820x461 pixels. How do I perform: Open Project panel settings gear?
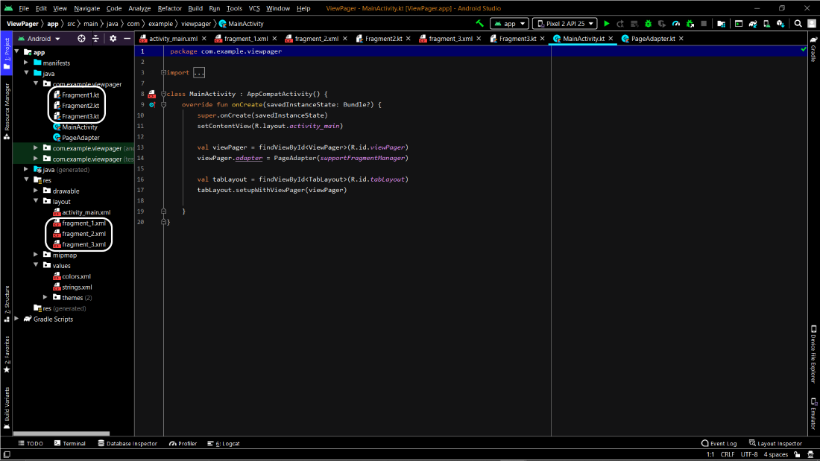(x=113, y=38)
